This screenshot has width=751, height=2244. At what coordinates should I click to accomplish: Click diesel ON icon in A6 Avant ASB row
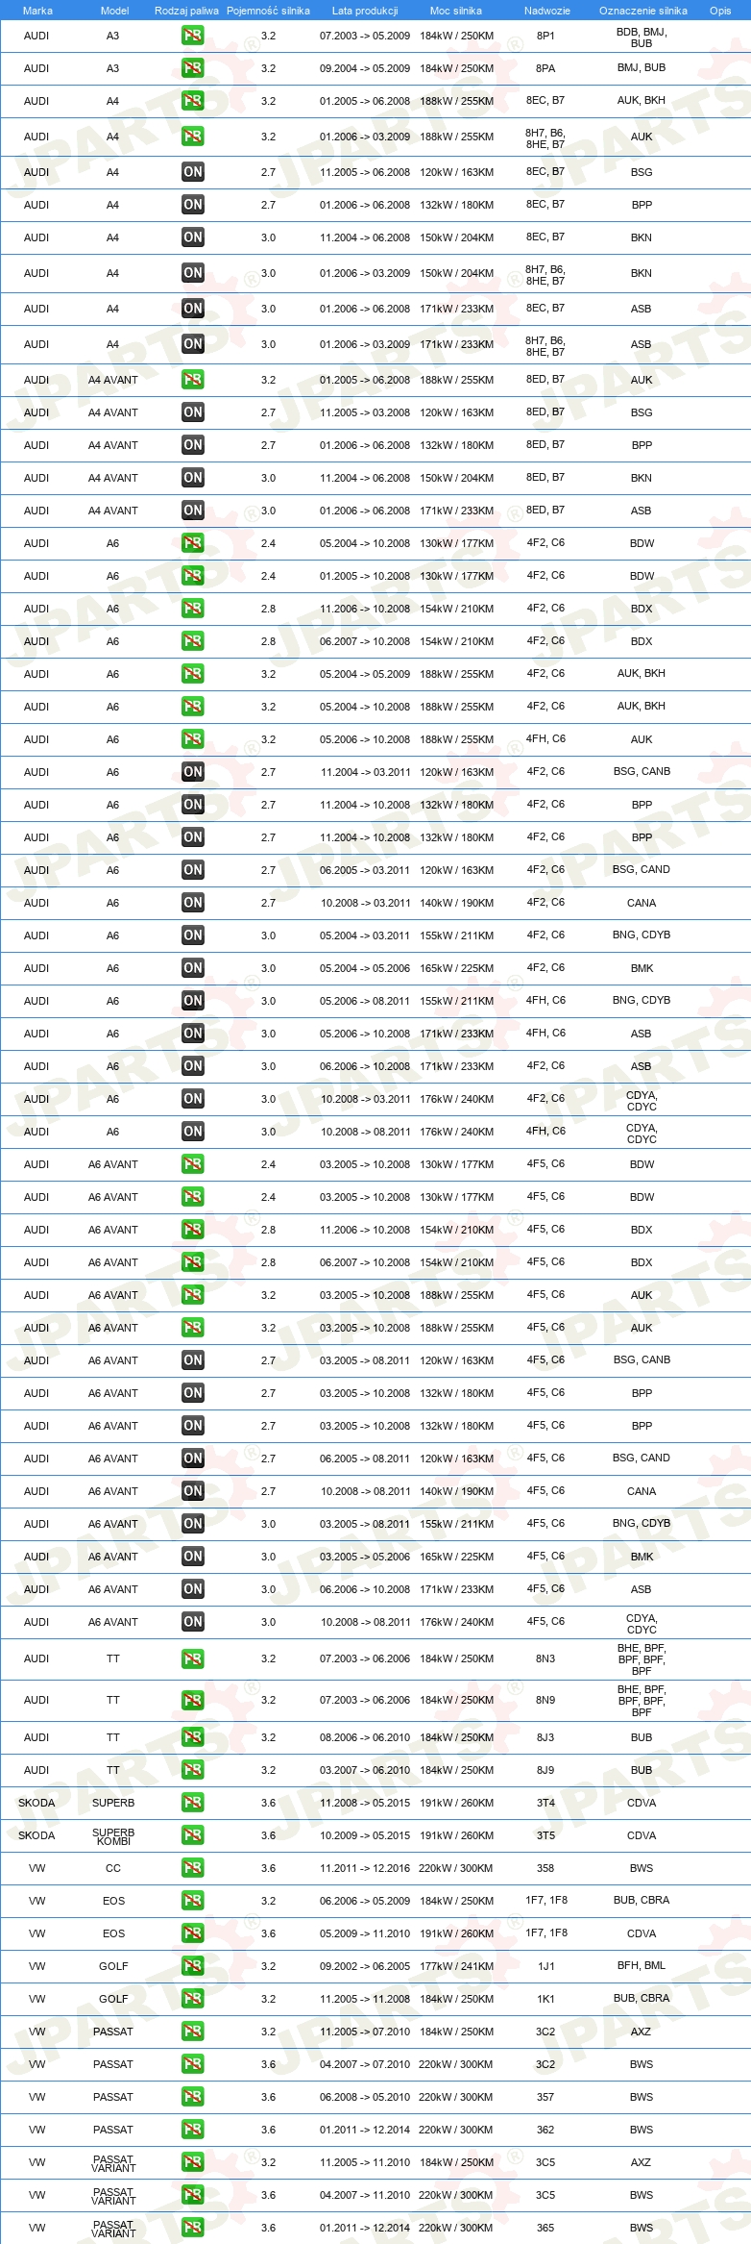point(192,1589)
